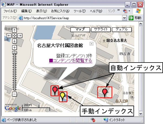Click the イントラネット zone indicator
The height and width of the screenshot is (124, 163).
coord(114,120)
